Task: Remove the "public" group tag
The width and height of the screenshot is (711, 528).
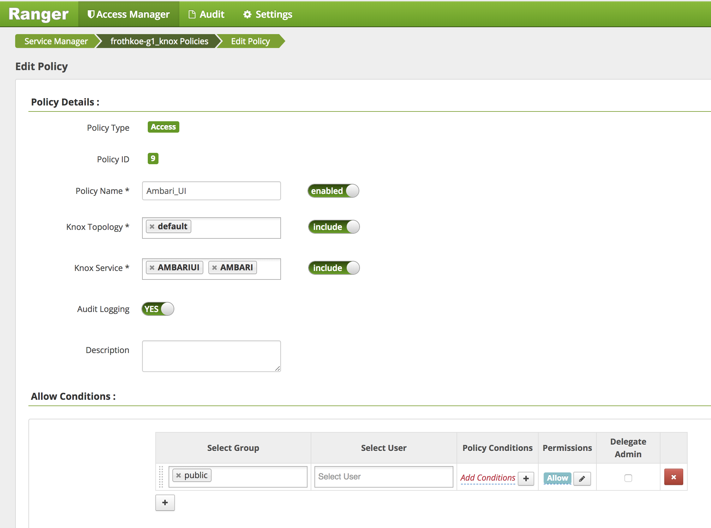Action: (179, 475)
